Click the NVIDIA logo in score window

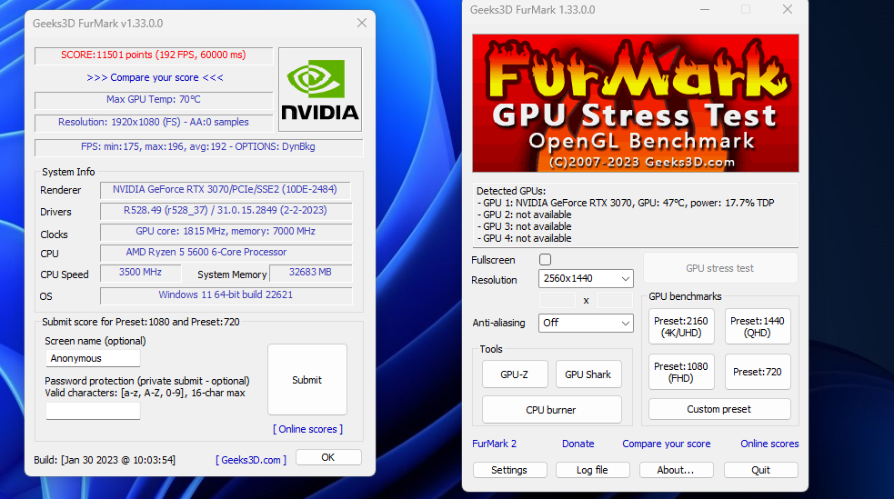[x=320, y=89]
